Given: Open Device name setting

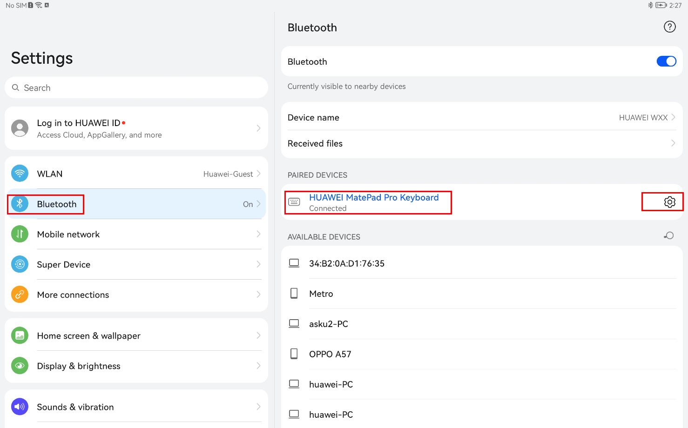Looking at the screenshot, I should 482,117.
